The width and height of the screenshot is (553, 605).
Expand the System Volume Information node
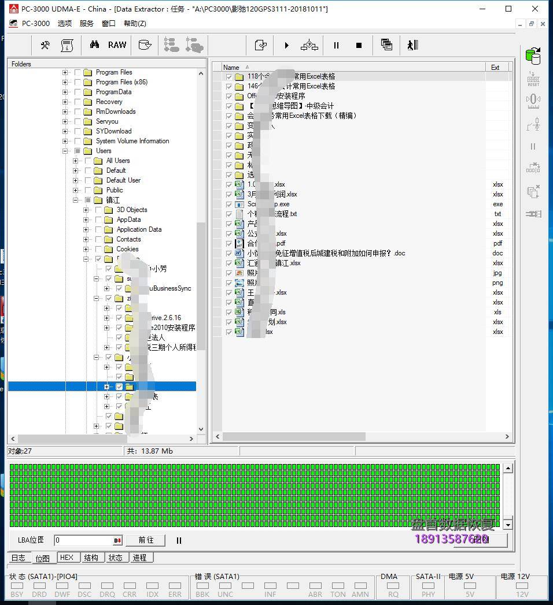pyautogui.click(x=65, y=141)
